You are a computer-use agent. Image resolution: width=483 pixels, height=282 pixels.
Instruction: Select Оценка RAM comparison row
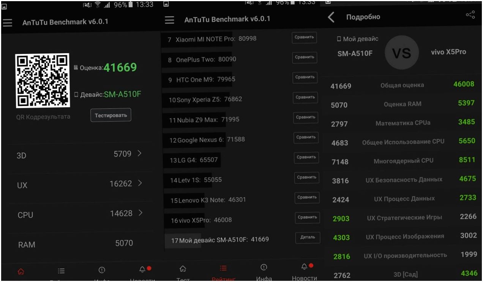[402, 104]
